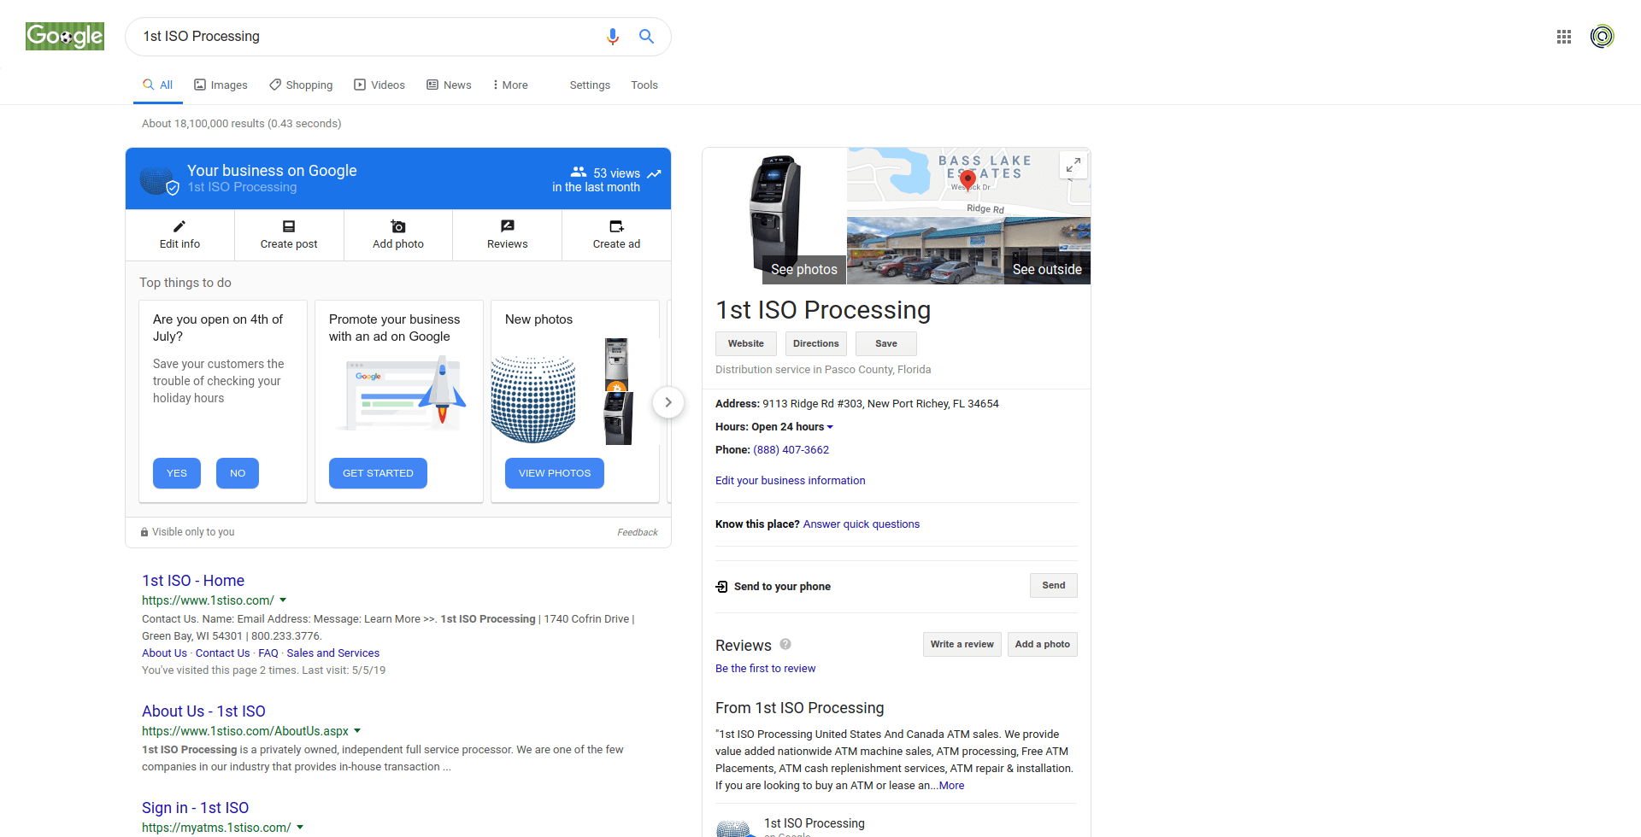Image resolution: width=1641 pixels, height=837 pixels.
Task: Open the More search options menu
Action: click(510, 85)
